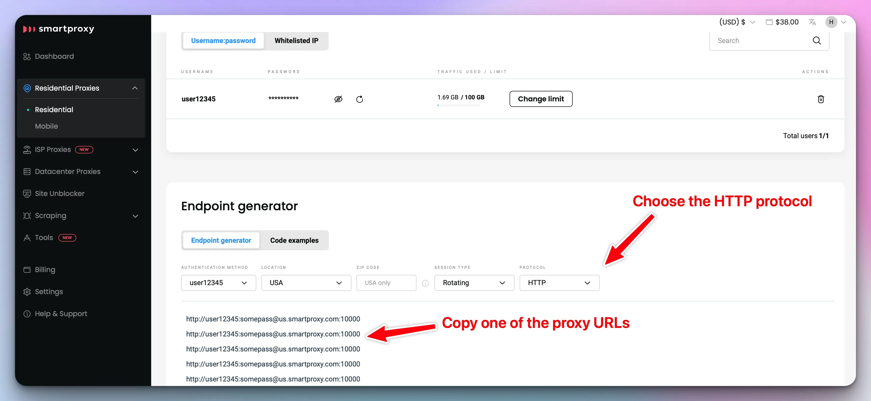Delete user12345 with the trash icon
Viewport: 871px width, 401px height.
[821, 99]
